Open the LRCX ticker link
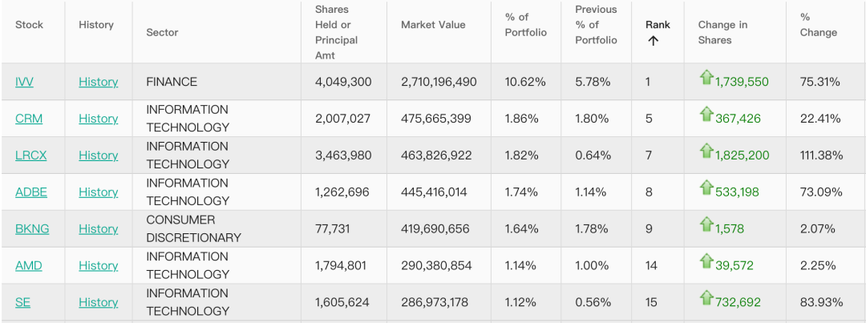This screenshot has width=866, height=323. pyautogui.click(x=31, y=155)
